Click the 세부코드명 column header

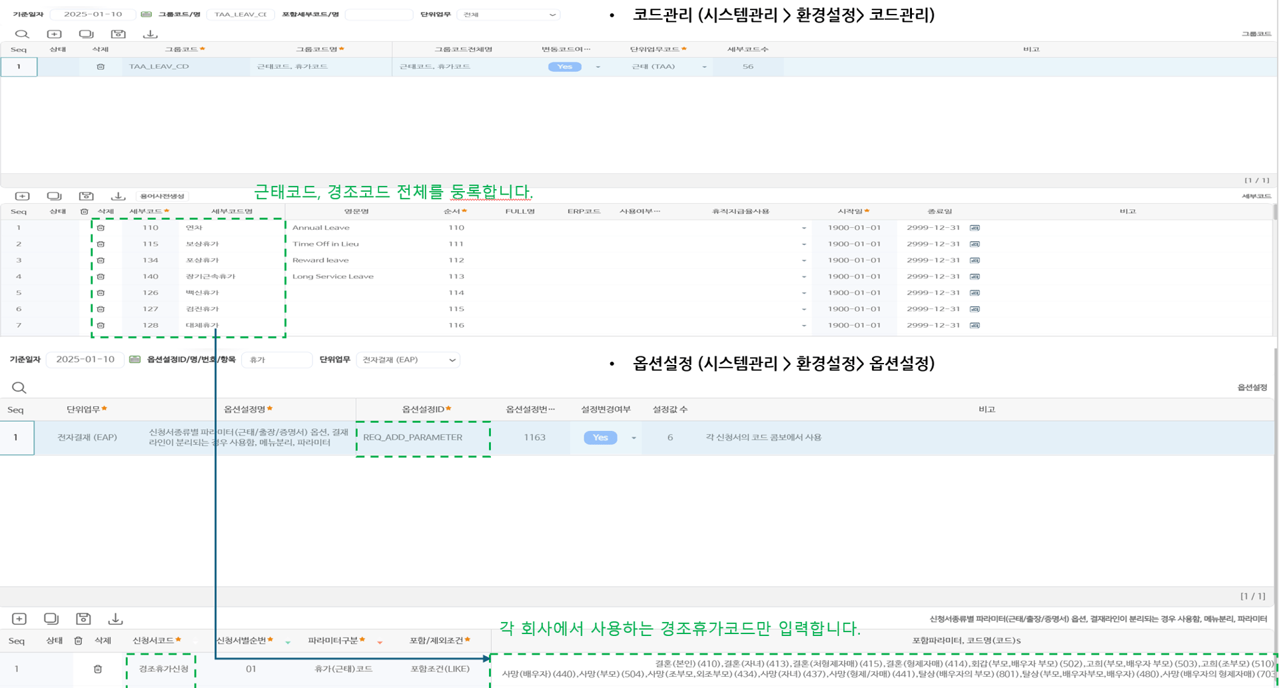click(232, 212)
